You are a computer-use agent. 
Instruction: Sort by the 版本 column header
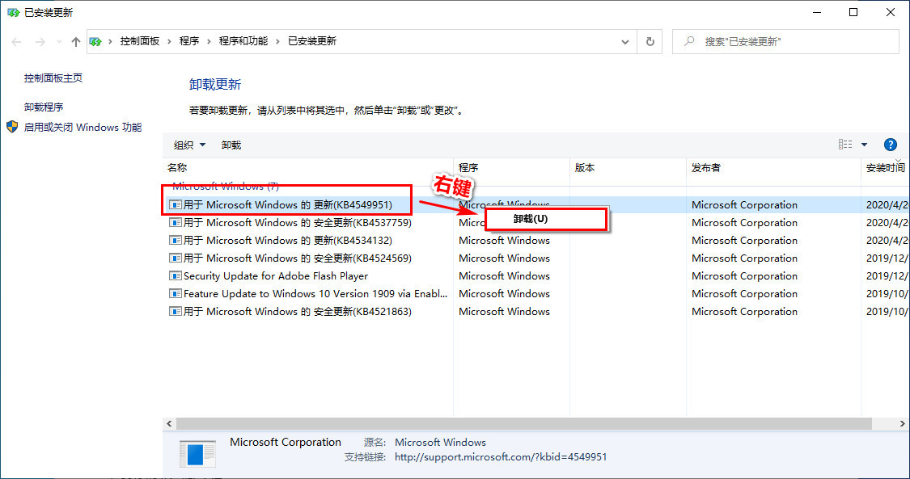click(628, 167)
